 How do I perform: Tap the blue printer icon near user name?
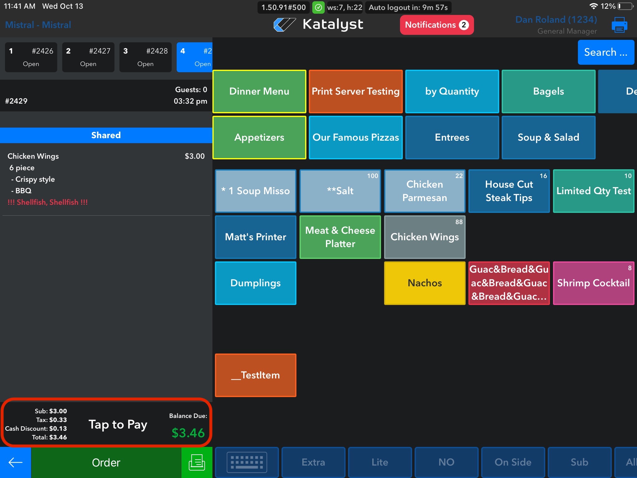619,25
